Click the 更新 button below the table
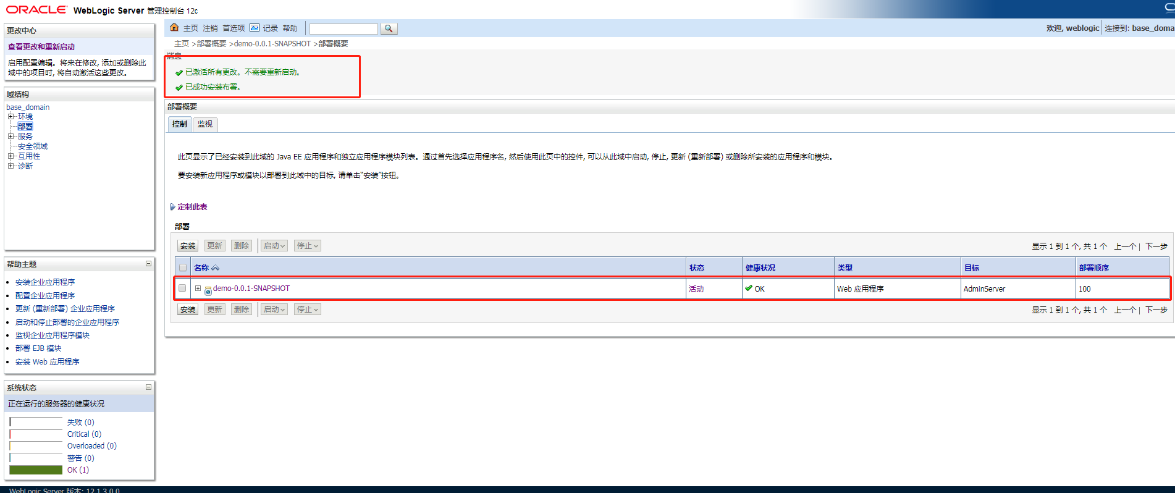The height and width of the screenshot is (493, 1175). (x=215, y=310)
